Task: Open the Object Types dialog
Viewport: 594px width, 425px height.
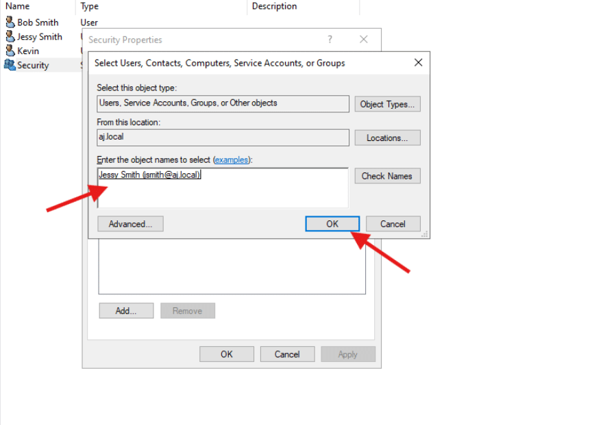Action: pos(387,104)
